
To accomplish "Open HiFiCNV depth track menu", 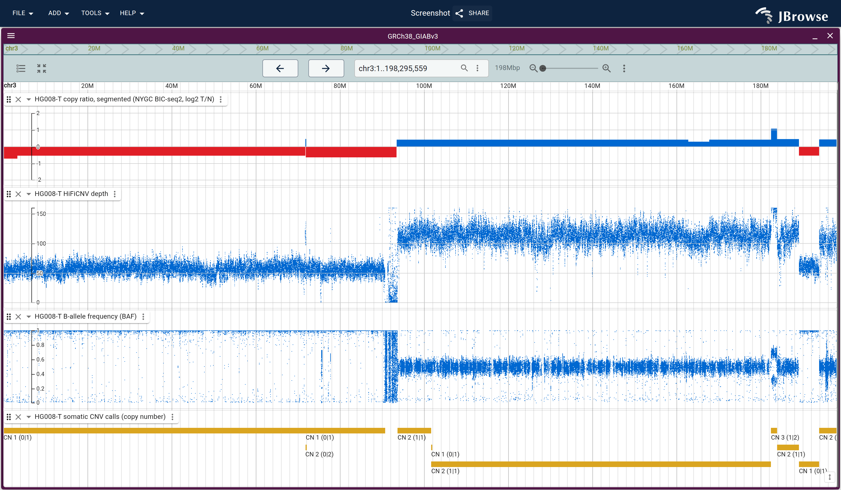I will click(115, 194).
